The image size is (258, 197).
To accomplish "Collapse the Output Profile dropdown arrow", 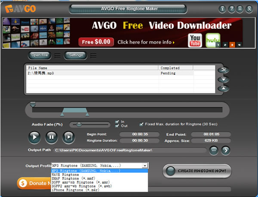I will pos(145,166).
